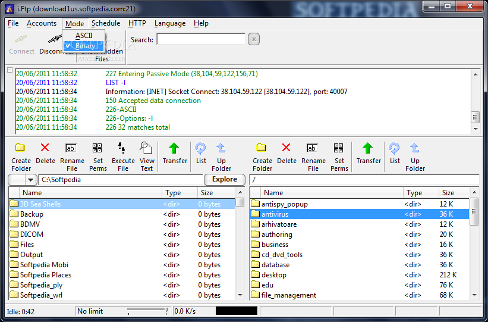Sort local list by Type column header
Viewport: 488px width, 322px height.
180,193
